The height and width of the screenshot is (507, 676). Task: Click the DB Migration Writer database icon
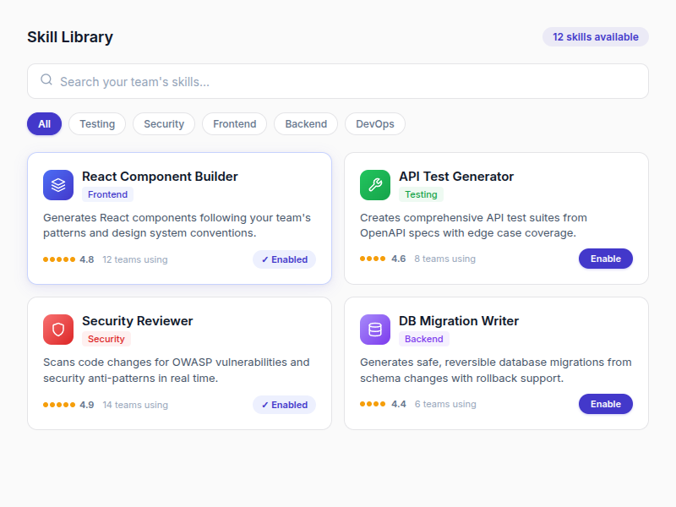(x=374, y=329)
